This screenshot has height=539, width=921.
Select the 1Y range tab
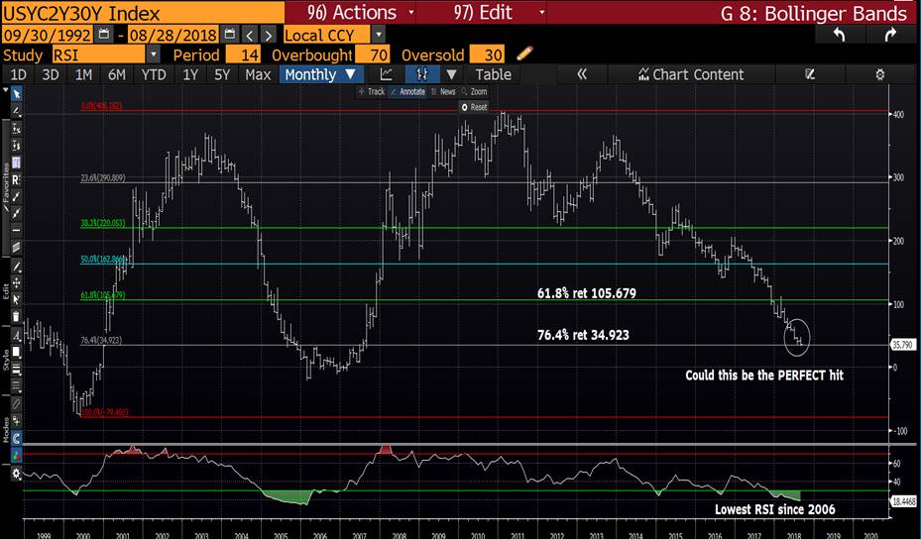click(190, 74)
